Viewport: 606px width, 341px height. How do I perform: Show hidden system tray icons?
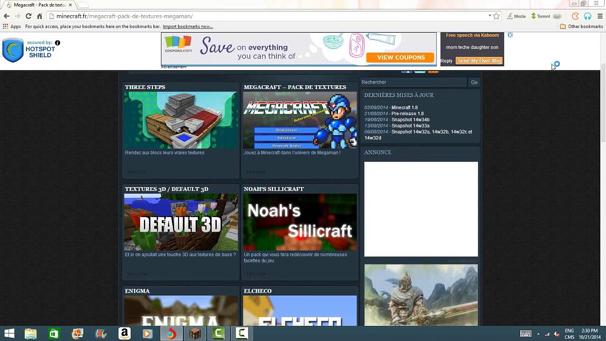tap(538, 334)
